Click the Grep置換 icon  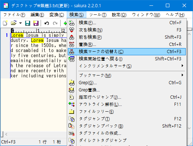click(x=71, y=90)
